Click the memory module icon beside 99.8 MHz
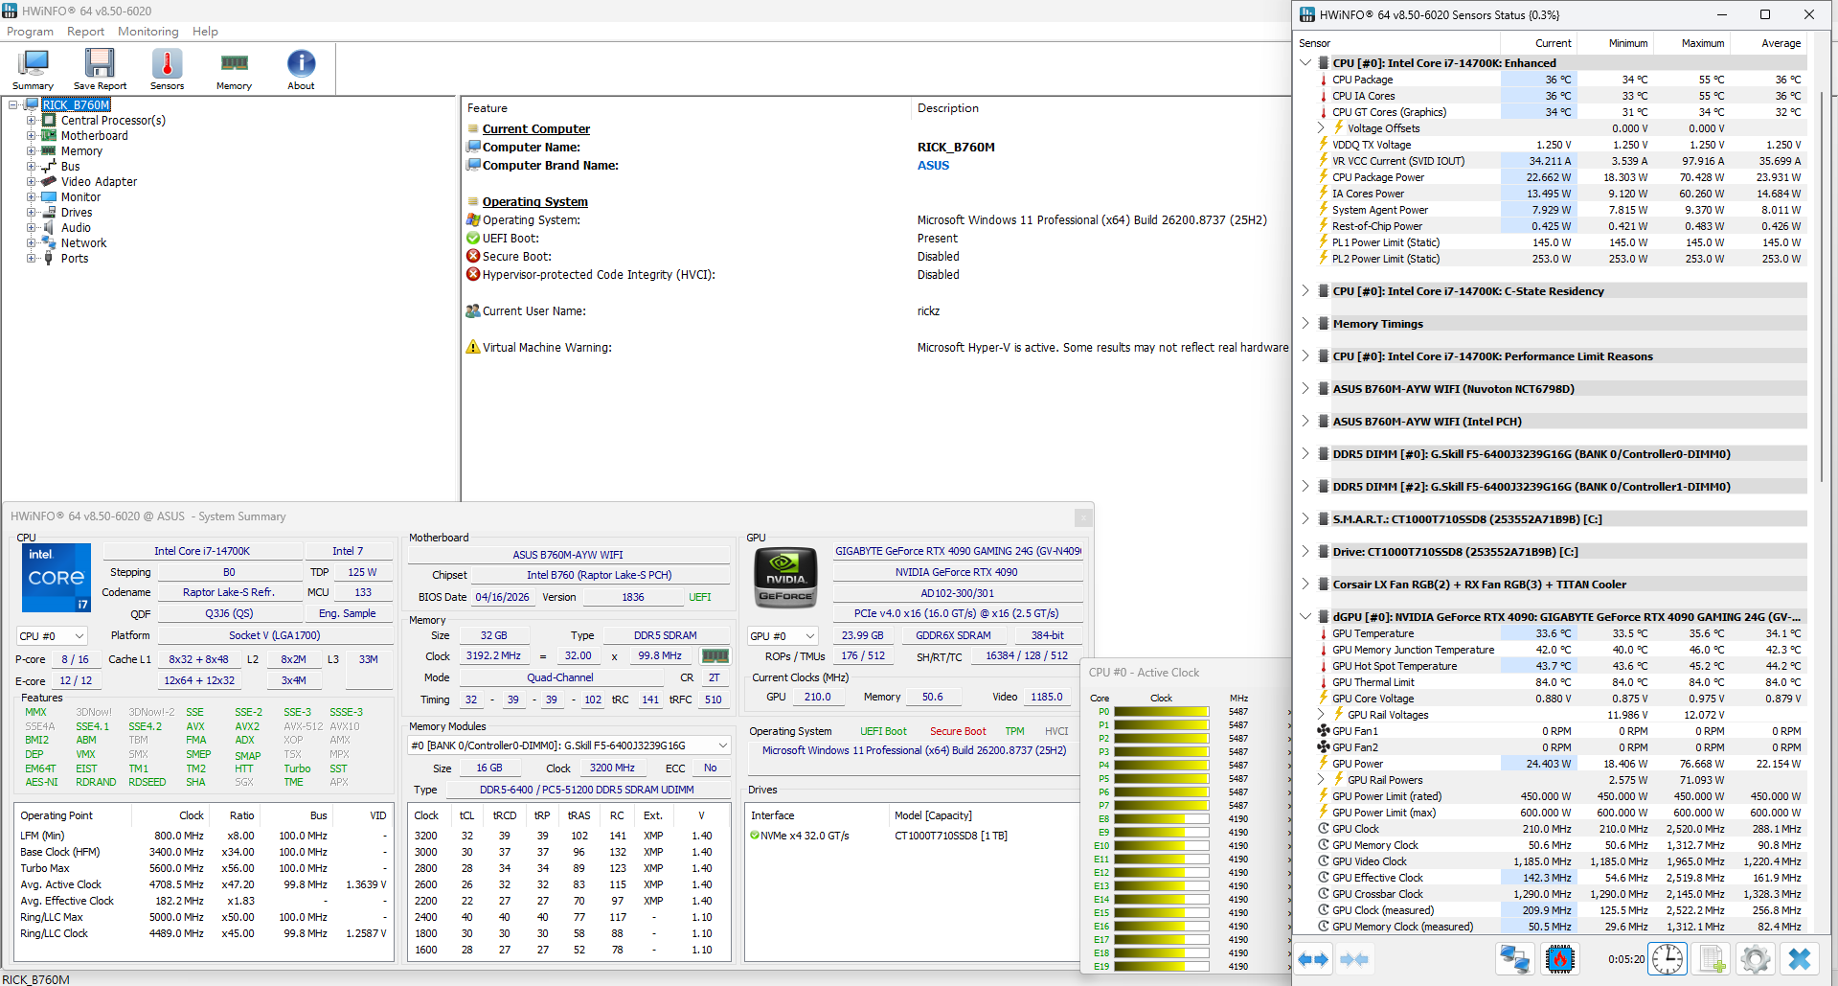The image size is (1838, 986). 715,656
